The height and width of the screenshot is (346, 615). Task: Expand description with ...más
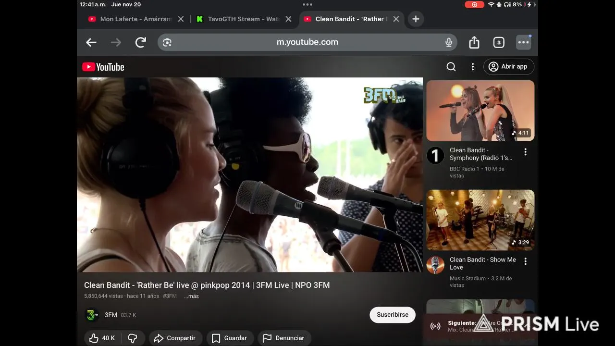tap(191, 296)
